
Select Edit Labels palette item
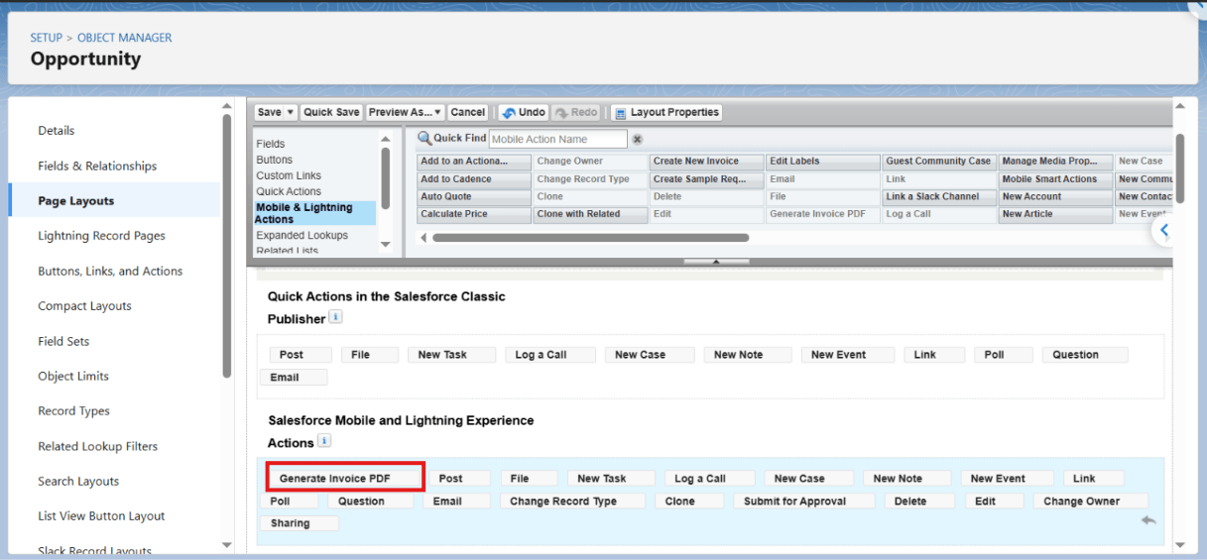[823, 162]
